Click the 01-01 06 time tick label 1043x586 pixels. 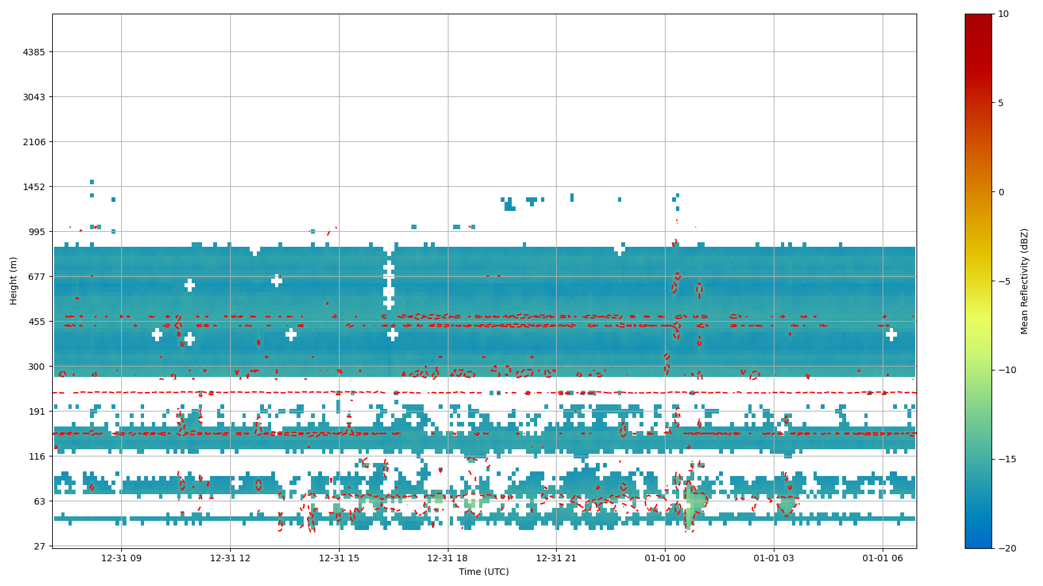pos(883,558)
